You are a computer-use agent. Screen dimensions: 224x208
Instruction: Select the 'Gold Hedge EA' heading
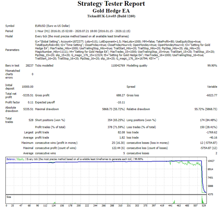tap(111, 11)
